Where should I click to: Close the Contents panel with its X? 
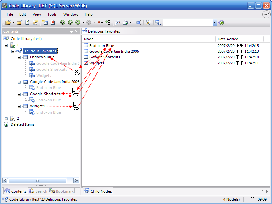coord(76,31)
